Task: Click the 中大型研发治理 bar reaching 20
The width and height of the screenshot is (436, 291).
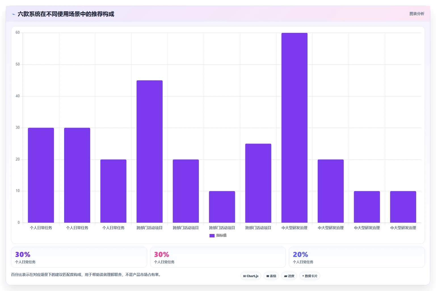Action: tap(331, 191)
